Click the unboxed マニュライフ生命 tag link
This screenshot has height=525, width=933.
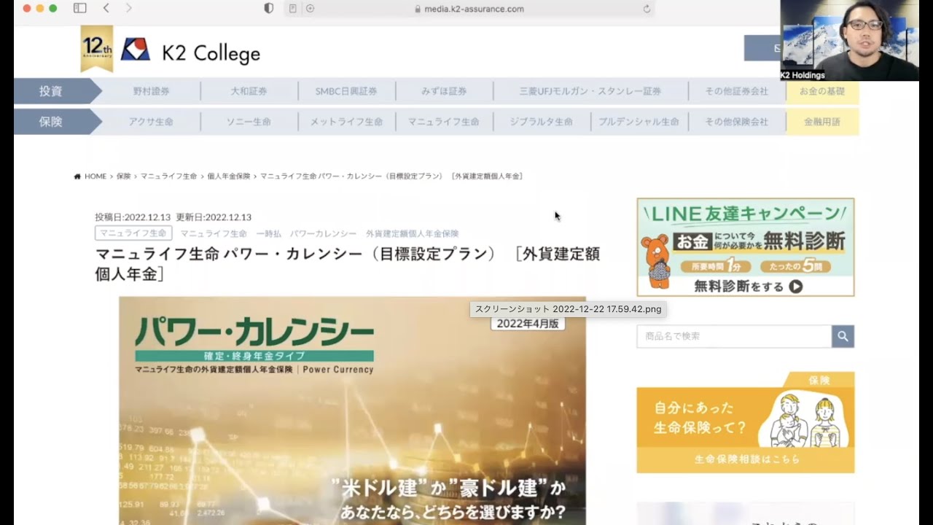tap(214, 234)
